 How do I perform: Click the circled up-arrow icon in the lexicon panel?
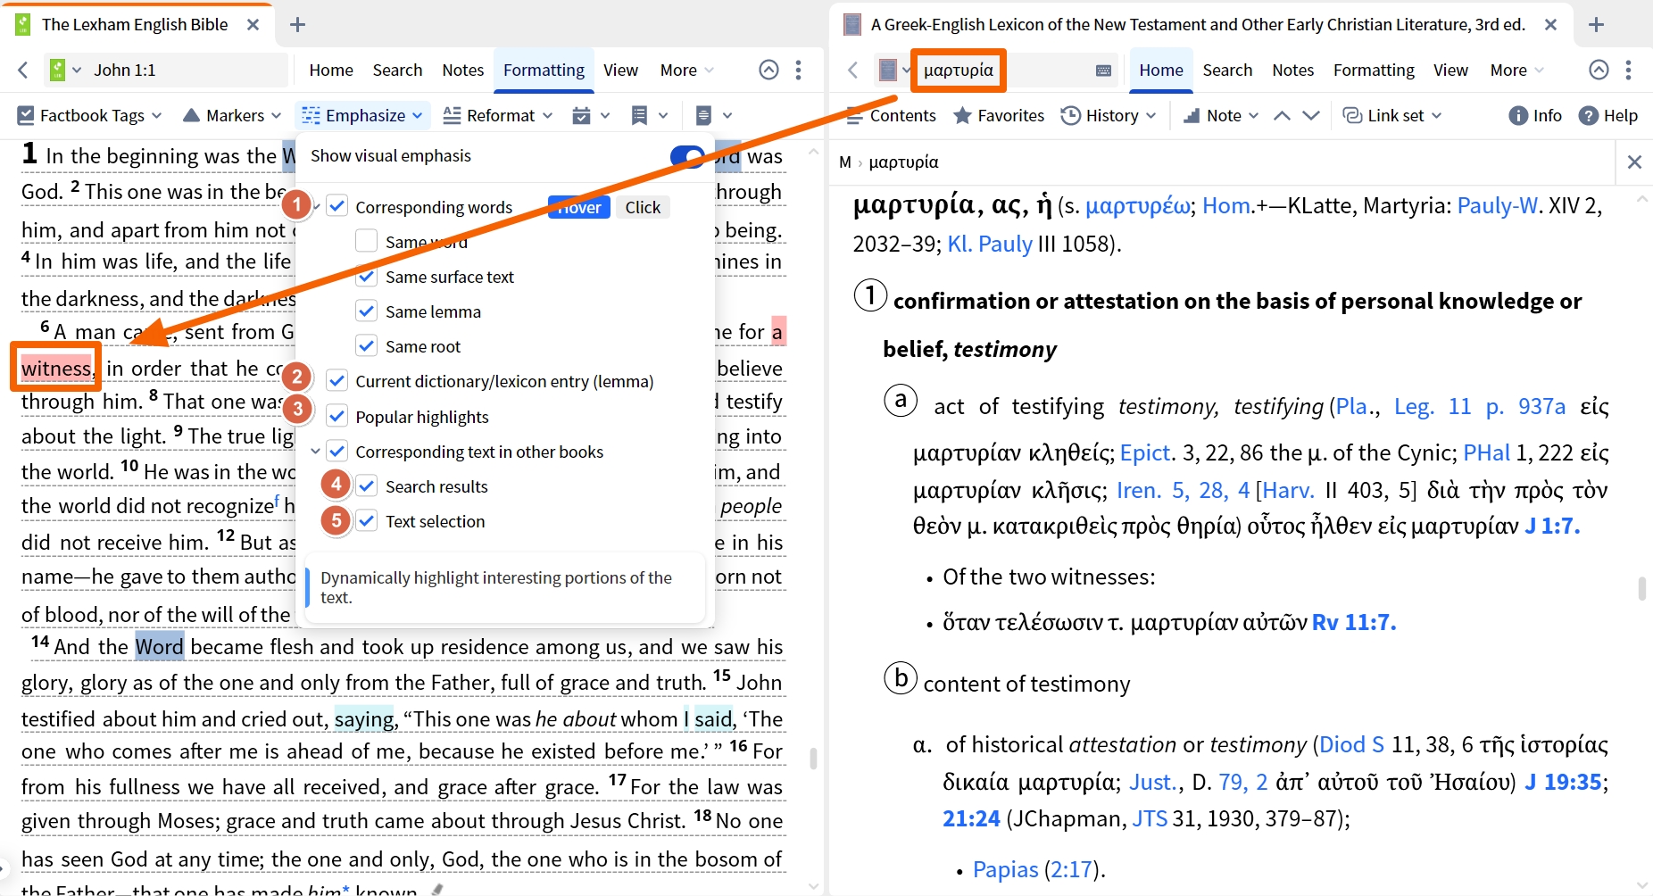(1599, 70)
